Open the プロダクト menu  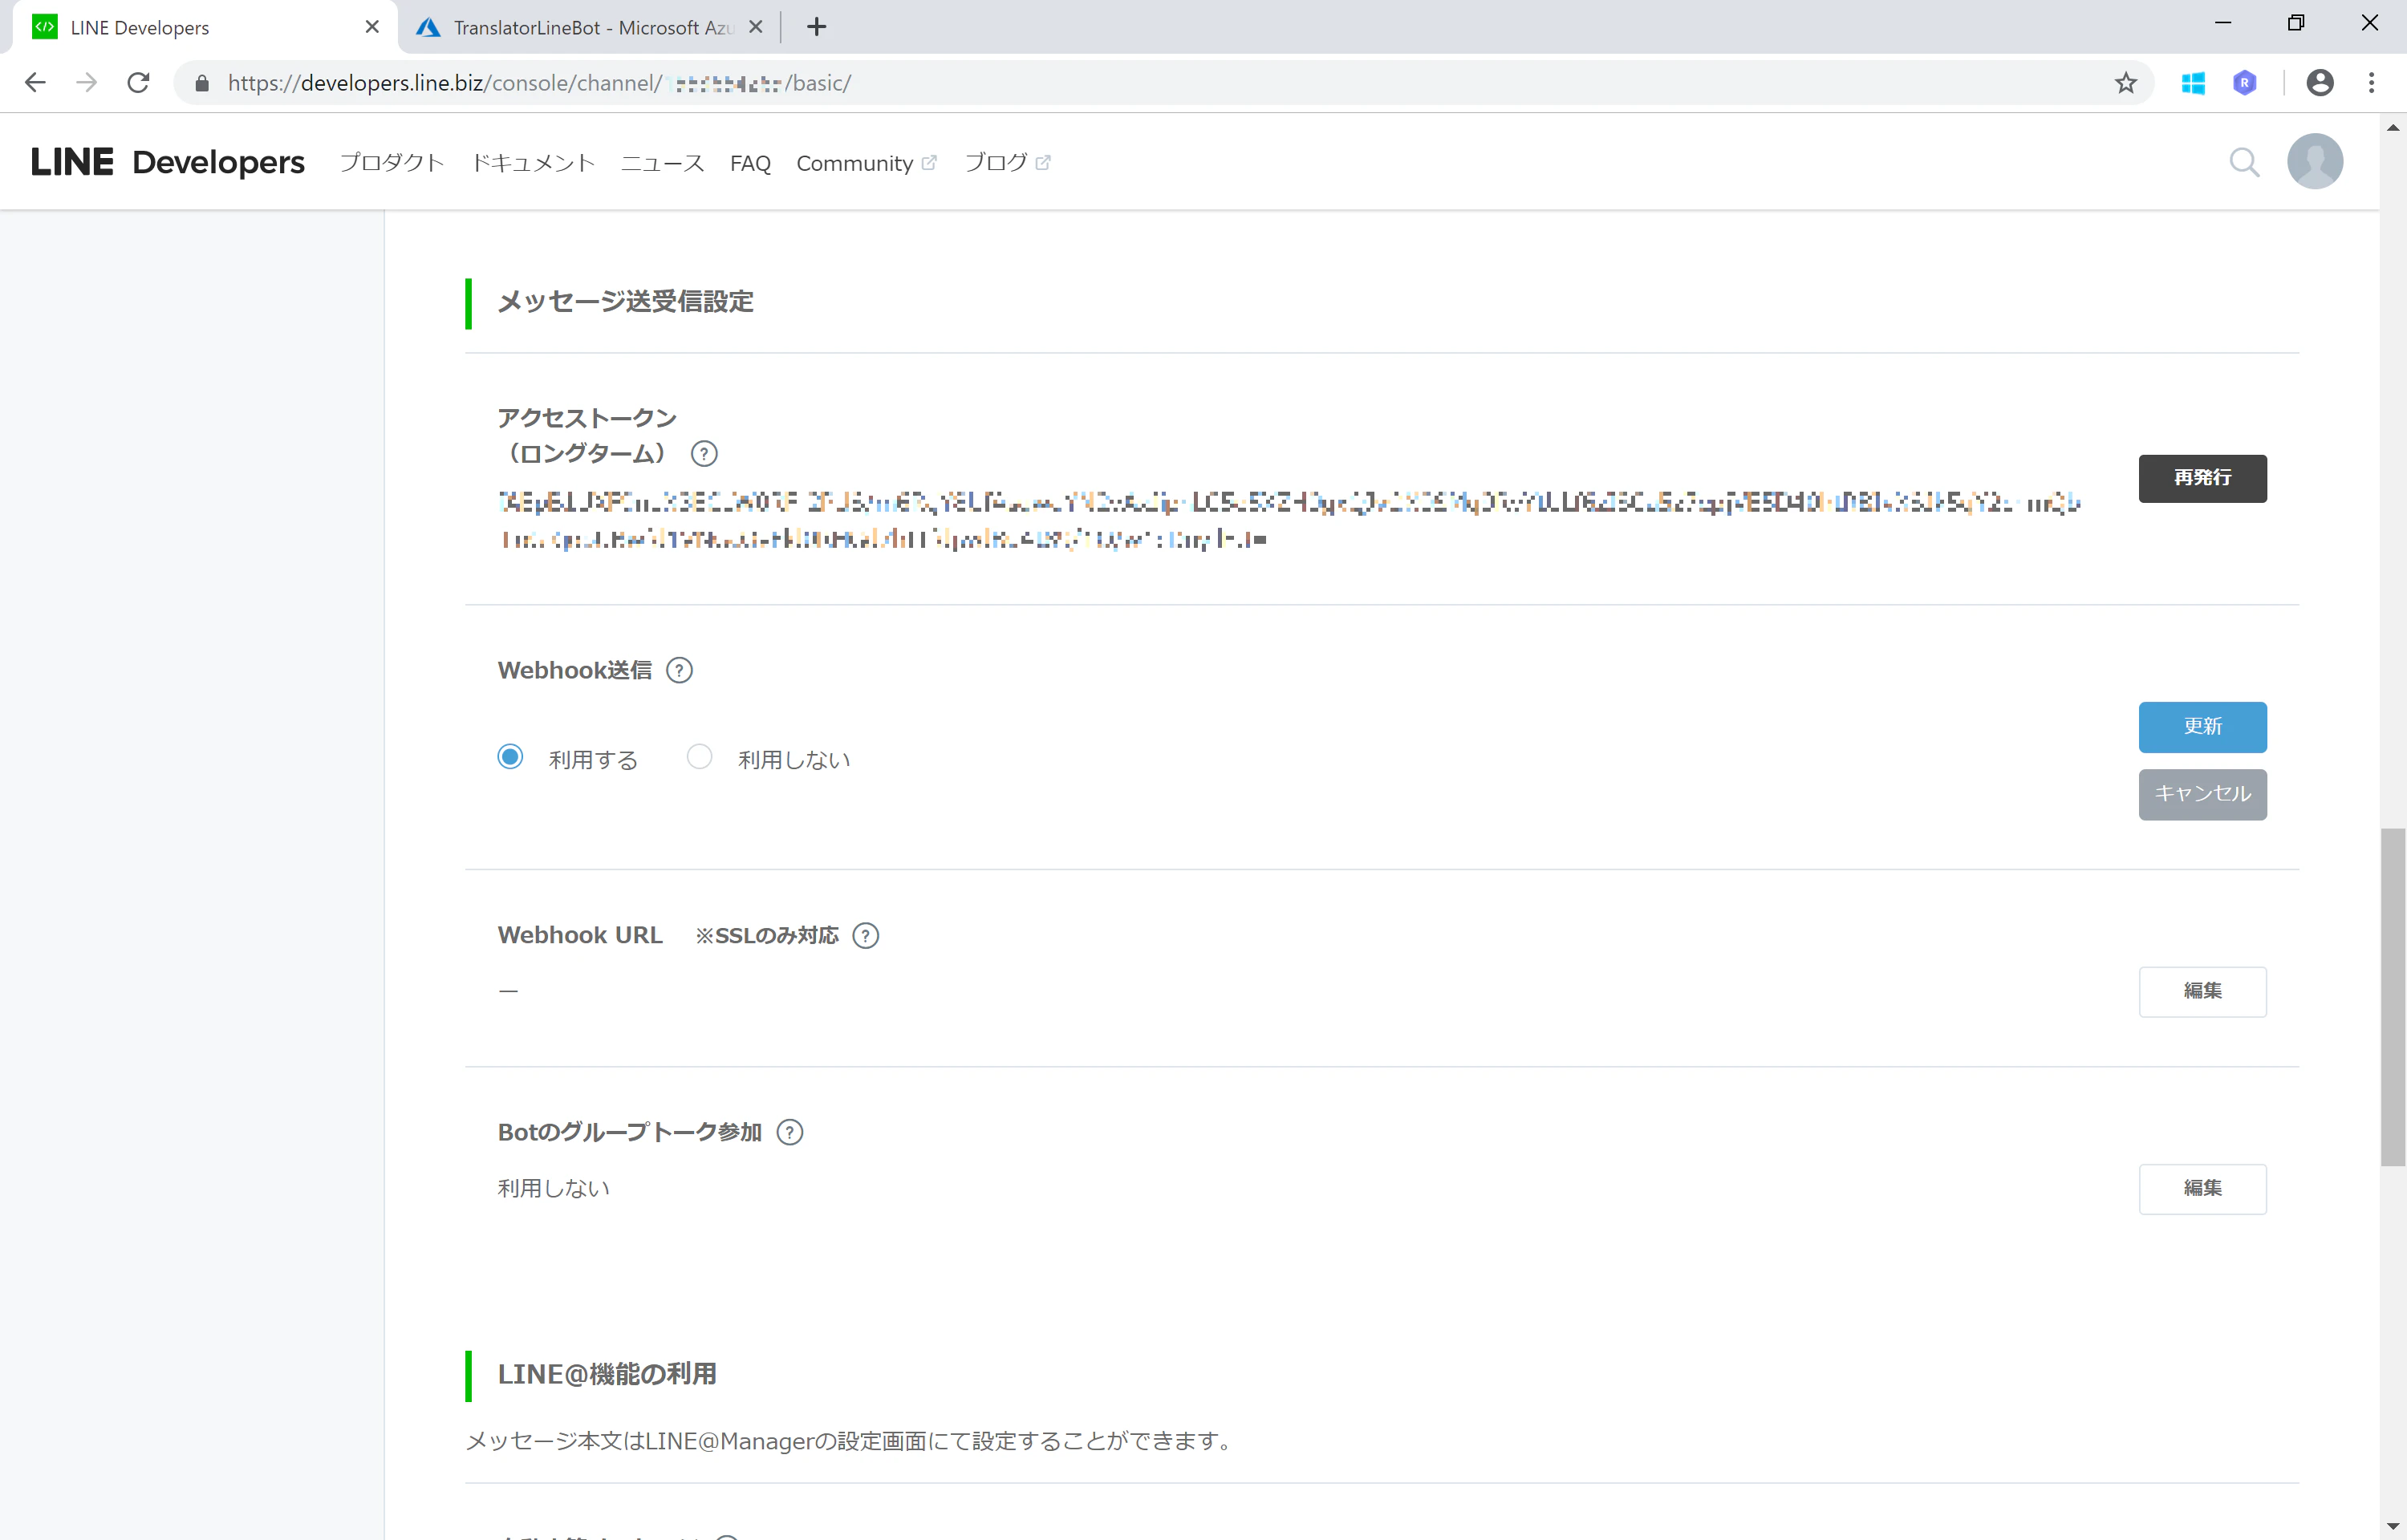(391, 163)
